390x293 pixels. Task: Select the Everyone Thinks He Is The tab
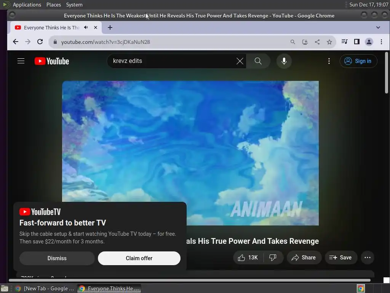click(x=51, y=27)
